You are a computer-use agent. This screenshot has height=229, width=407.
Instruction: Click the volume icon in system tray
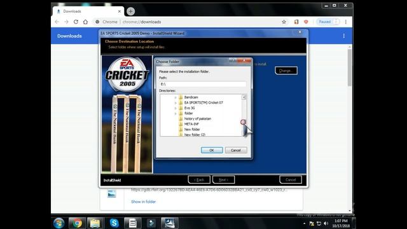[326, 223]
